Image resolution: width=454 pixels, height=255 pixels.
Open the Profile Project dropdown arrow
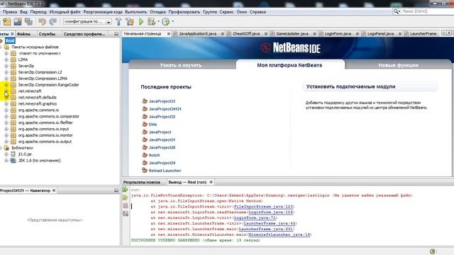tap(173, 21)
